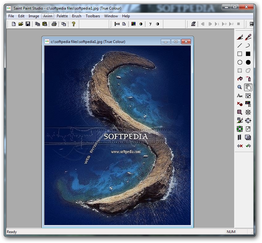The image size is (262, 243).
Task: Click the undo arrow with red X
Action: tap(240, 146)
